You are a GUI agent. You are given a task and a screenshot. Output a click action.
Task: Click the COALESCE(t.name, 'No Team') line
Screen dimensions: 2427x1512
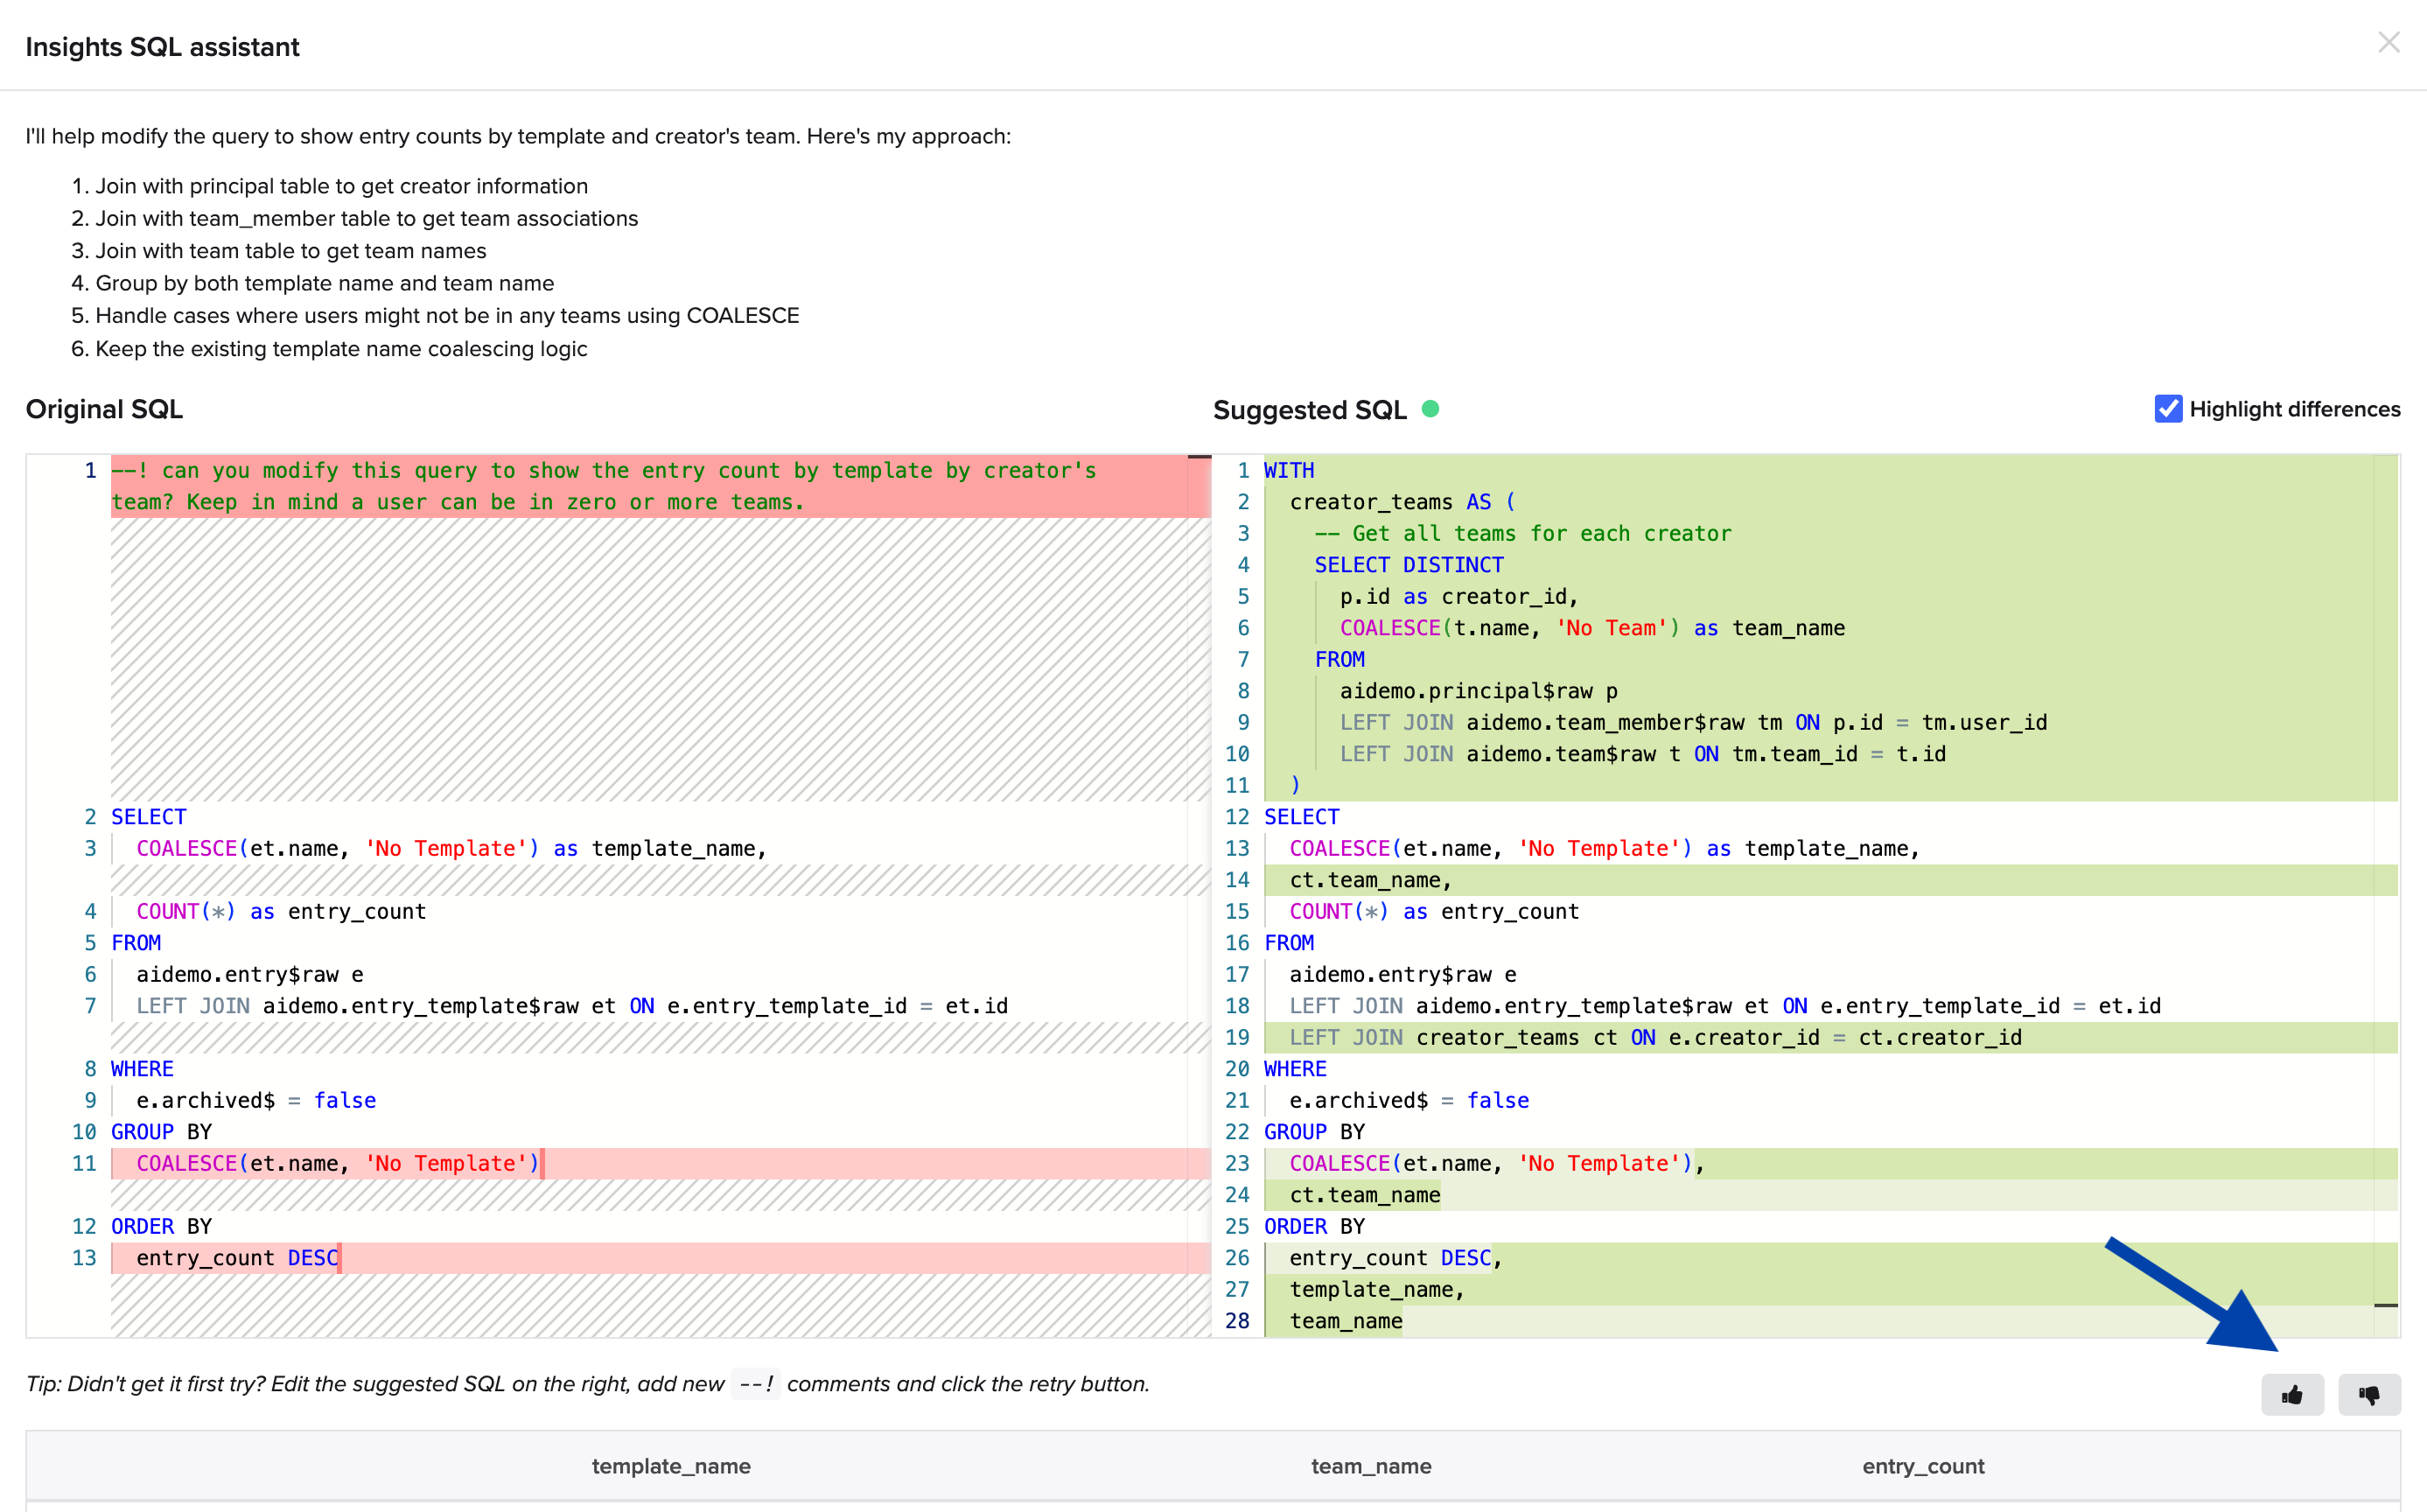tap(1592, 628)
